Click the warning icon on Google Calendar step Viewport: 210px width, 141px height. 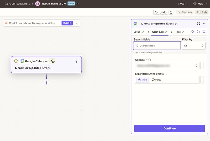[x=16, y=61]
